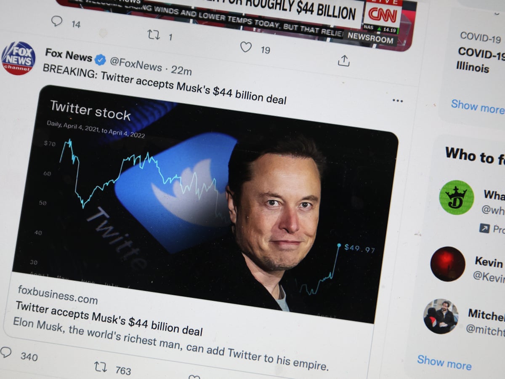The width and height of the screenshot is (505, 379).
Task: Open the green DraftKings crown avatar
Action: (456, 198)
